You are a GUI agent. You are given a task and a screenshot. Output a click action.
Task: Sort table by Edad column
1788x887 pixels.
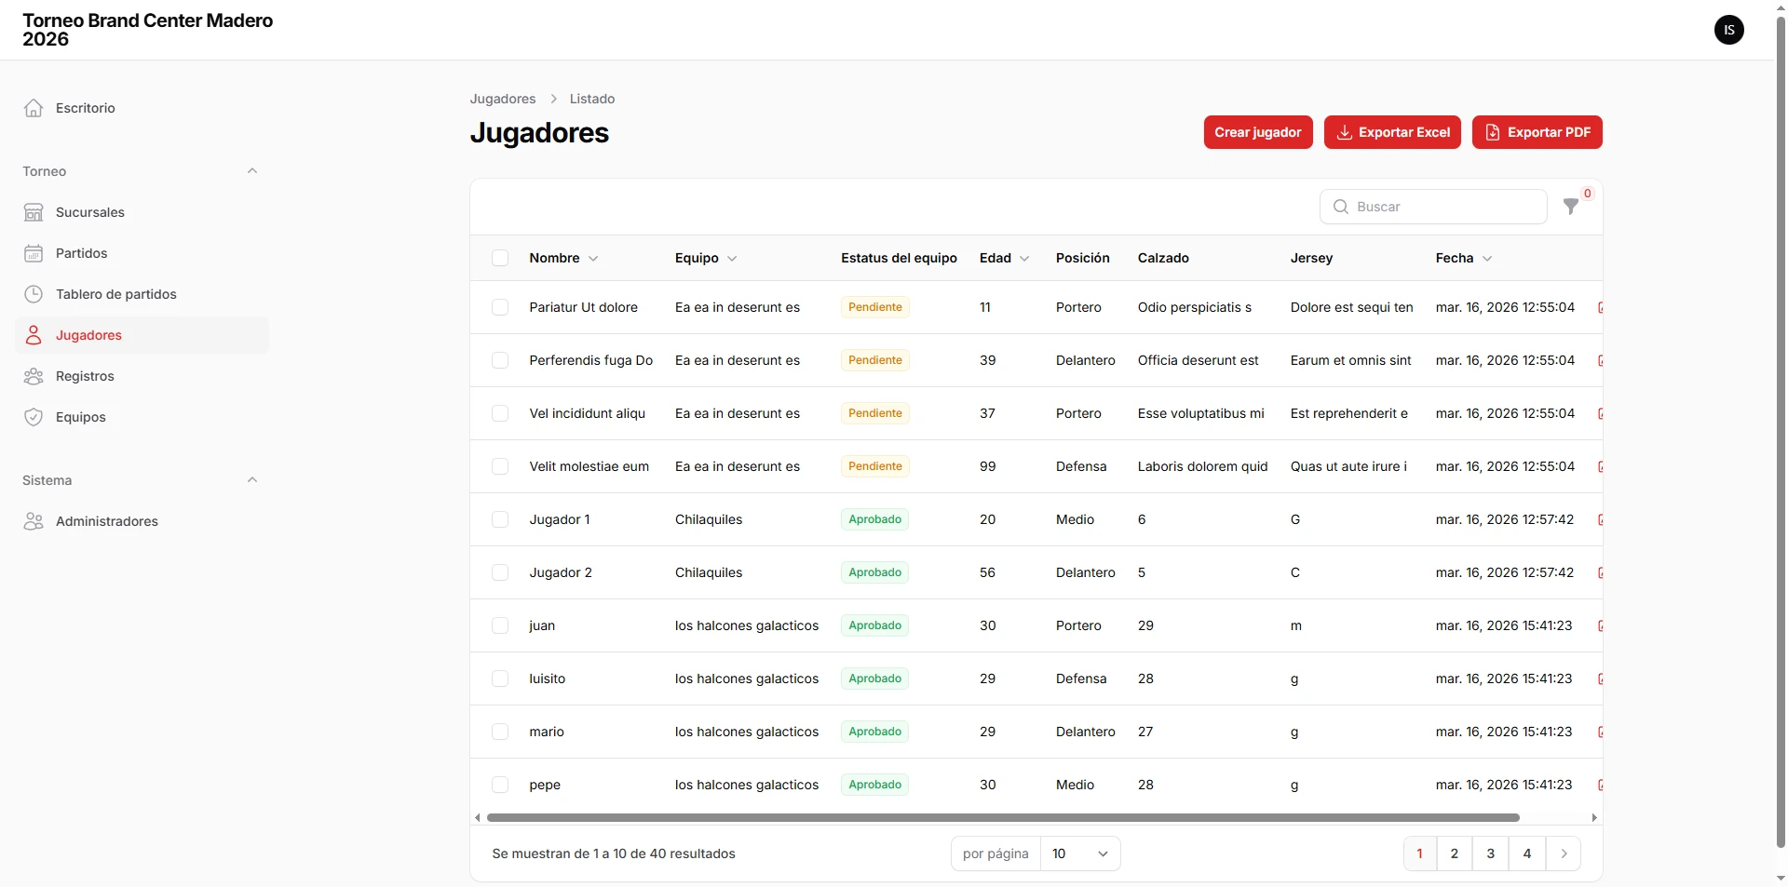coord(1004,258)
